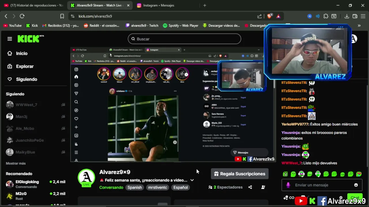
Task: Click the Regala Suscripciones button
Action: 240,174
